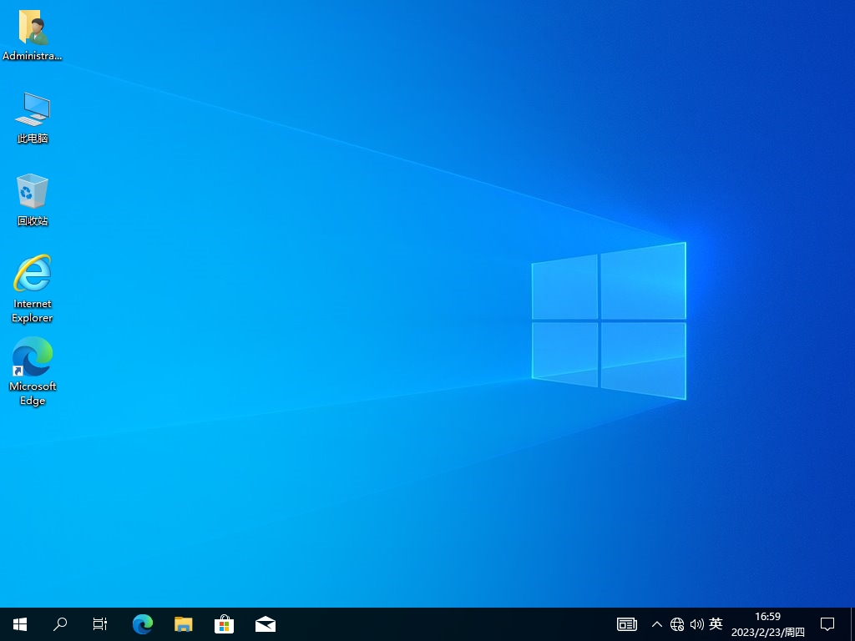The image size is (855, 641).
Task: Open Task View from the taskbar
Action: 100,624
